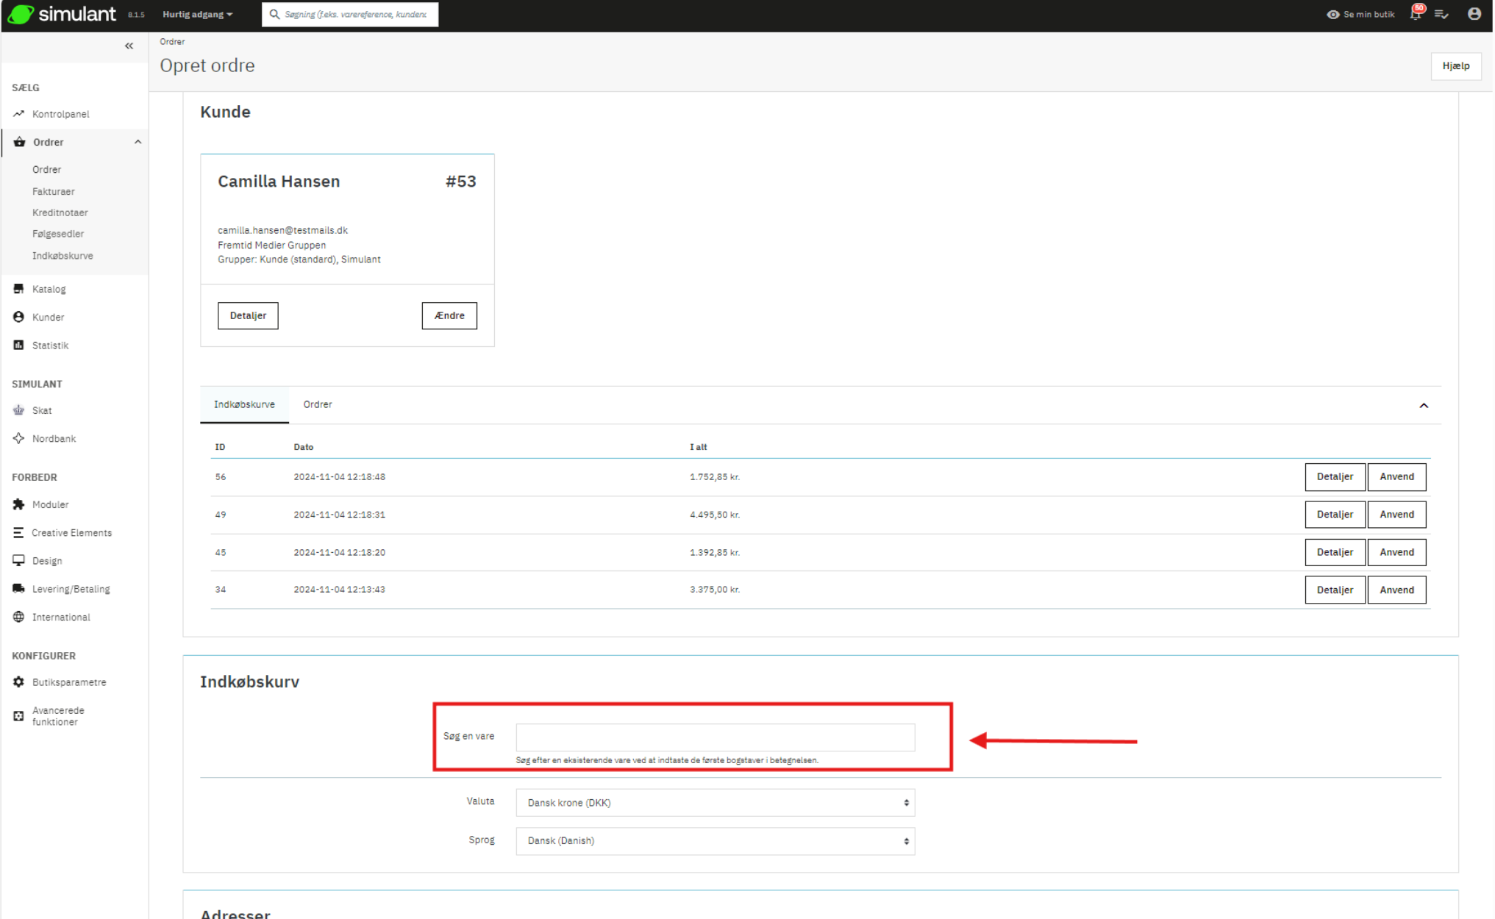Expand the Hurtig adgang menu
The width and height of the screenshot is (1495, 919).
(197, 15)
